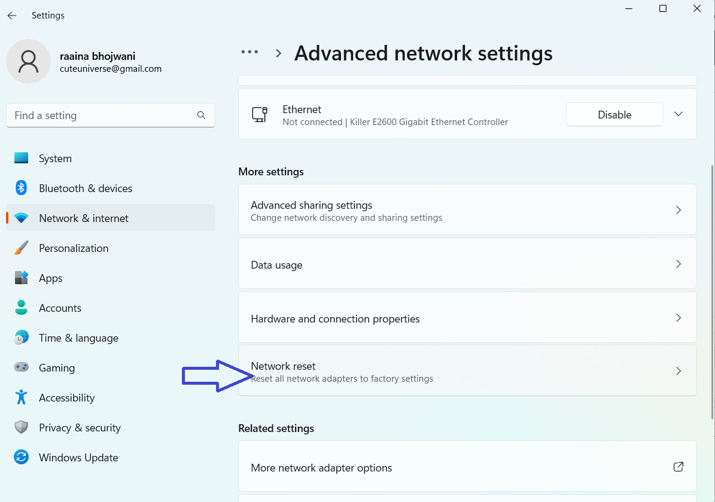Open More network adapter options link
This screenshot has height=502, width=715.
467,467
